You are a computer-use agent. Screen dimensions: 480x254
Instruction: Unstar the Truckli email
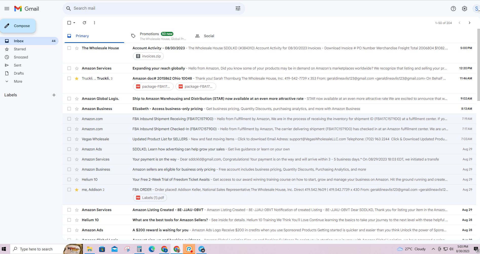[x=77, y=78]
